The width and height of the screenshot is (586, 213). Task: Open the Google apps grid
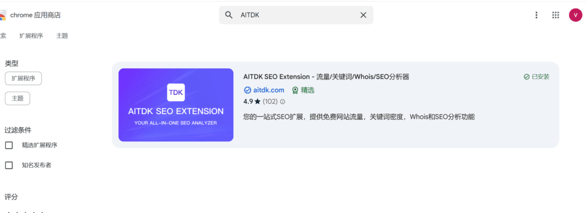point(555,15)
